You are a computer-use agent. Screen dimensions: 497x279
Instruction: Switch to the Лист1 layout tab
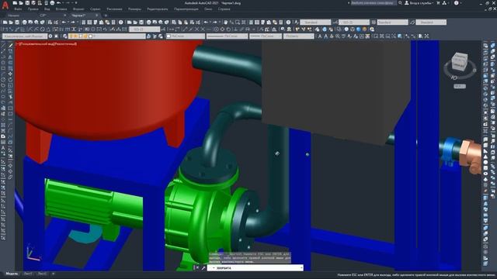coord(28,274)
